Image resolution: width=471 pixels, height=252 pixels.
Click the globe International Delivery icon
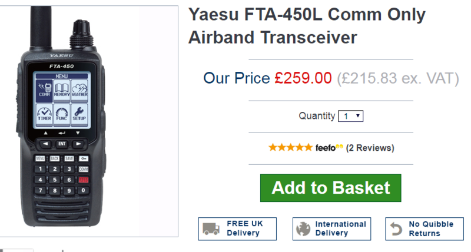coord(303,229)
